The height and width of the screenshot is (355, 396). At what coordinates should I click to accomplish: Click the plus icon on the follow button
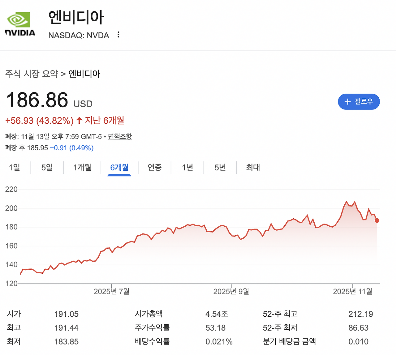click(x=347, y=102)
